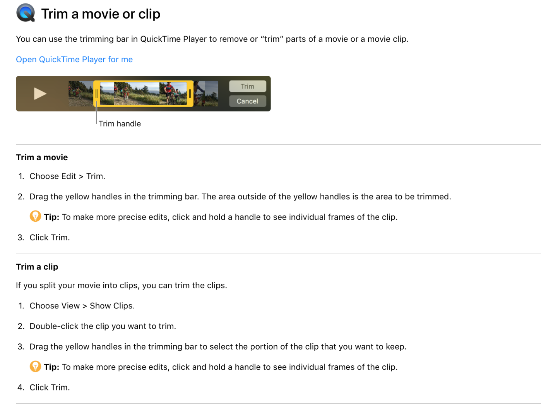Click the QuickTime Player logo icon
The width and height of the screenshot is (541, 418).
pyautogui.click(x=26, y=13)
